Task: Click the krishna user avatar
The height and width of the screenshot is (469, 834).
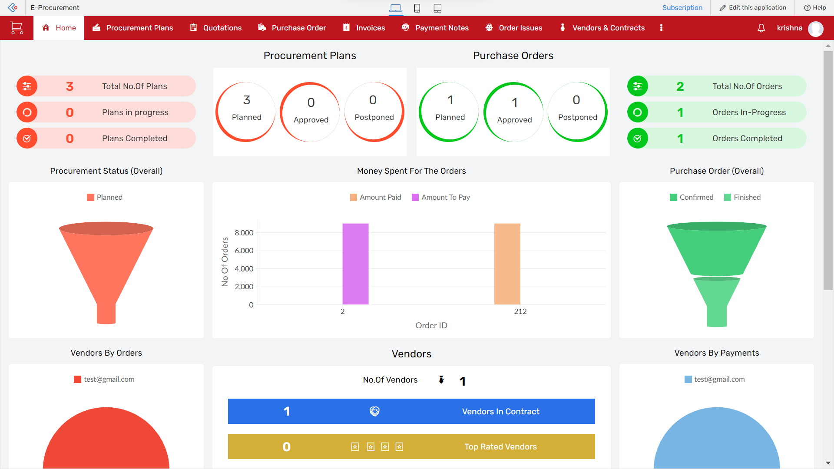Action: click(x=815, y=29)
